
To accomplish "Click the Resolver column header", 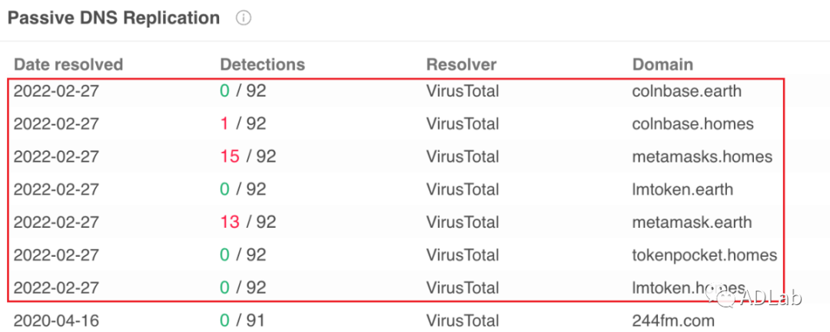I will pyautogui.click(x=461, y=64).
